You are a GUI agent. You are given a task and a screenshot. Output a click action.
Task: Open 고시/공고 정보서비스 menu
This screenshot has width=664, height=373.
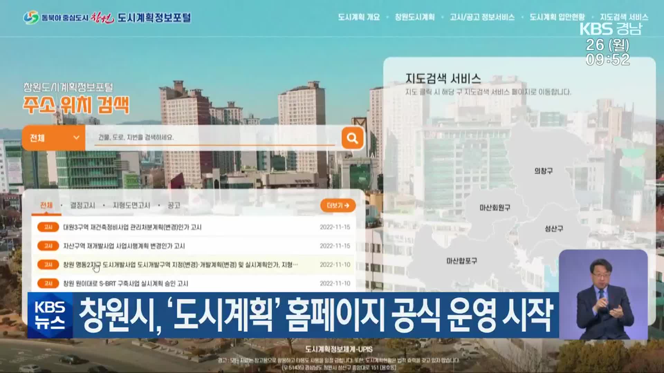(482, 17)
